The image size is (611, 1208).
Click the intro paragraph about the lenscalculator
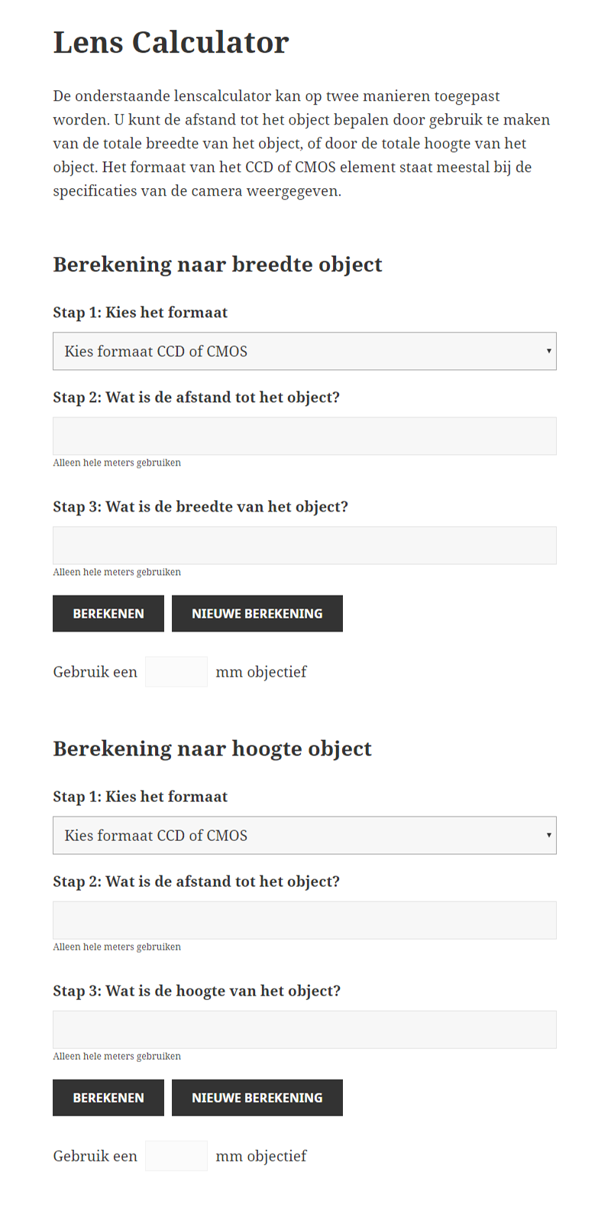coord(302,143)
